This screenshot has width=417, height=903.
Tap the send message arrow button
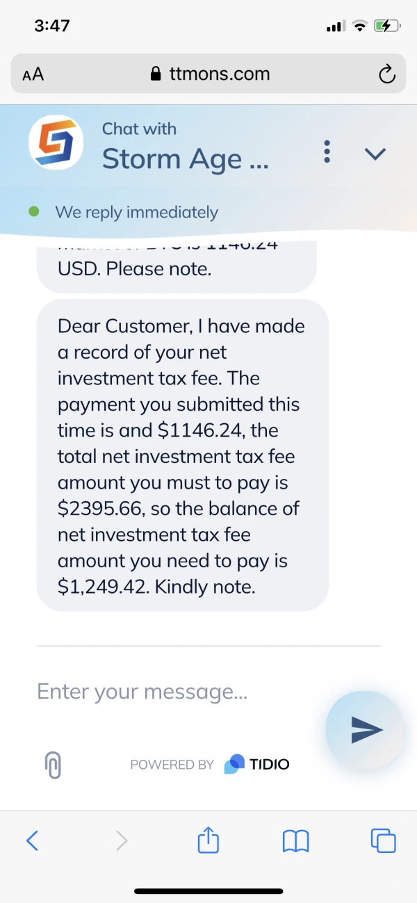tap(366, 729)
